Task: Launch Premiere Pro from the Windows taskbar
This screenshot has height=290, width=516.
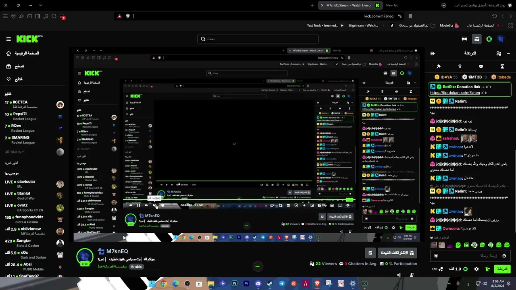Action: [x=246, y=284]
